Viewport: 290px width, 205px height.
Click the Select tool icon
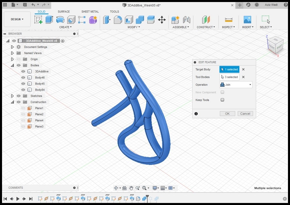pyautogui.click(x=266, y=20)
